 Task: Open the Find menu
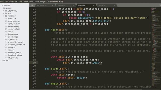(x=20, y=1)
